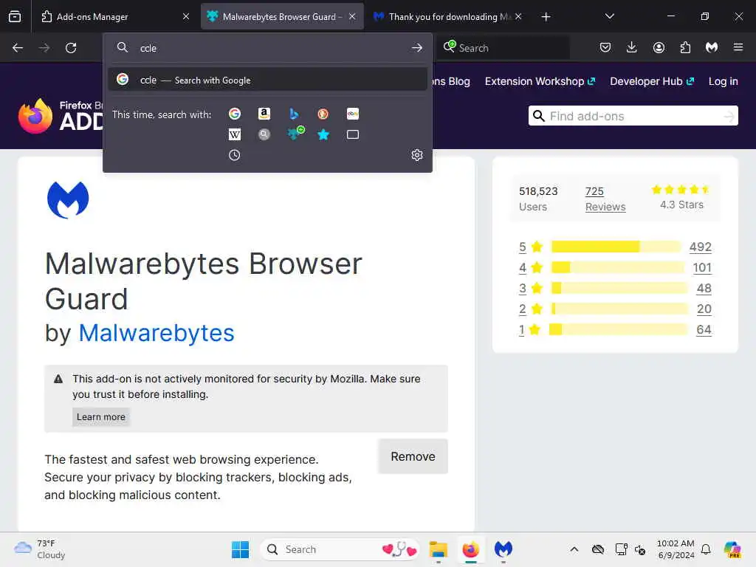Search this time with Wikipedia icon

235,134
